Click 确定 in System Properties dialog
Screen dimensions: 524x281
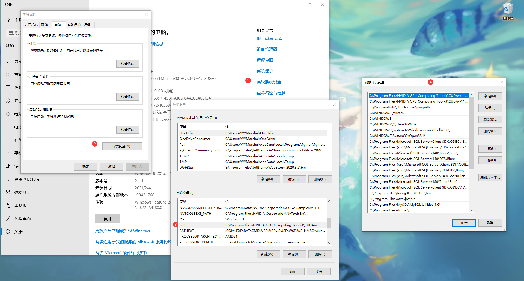pos(86,167)
